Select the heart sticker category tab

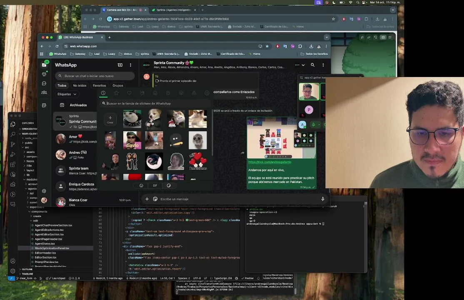(129, 93)
